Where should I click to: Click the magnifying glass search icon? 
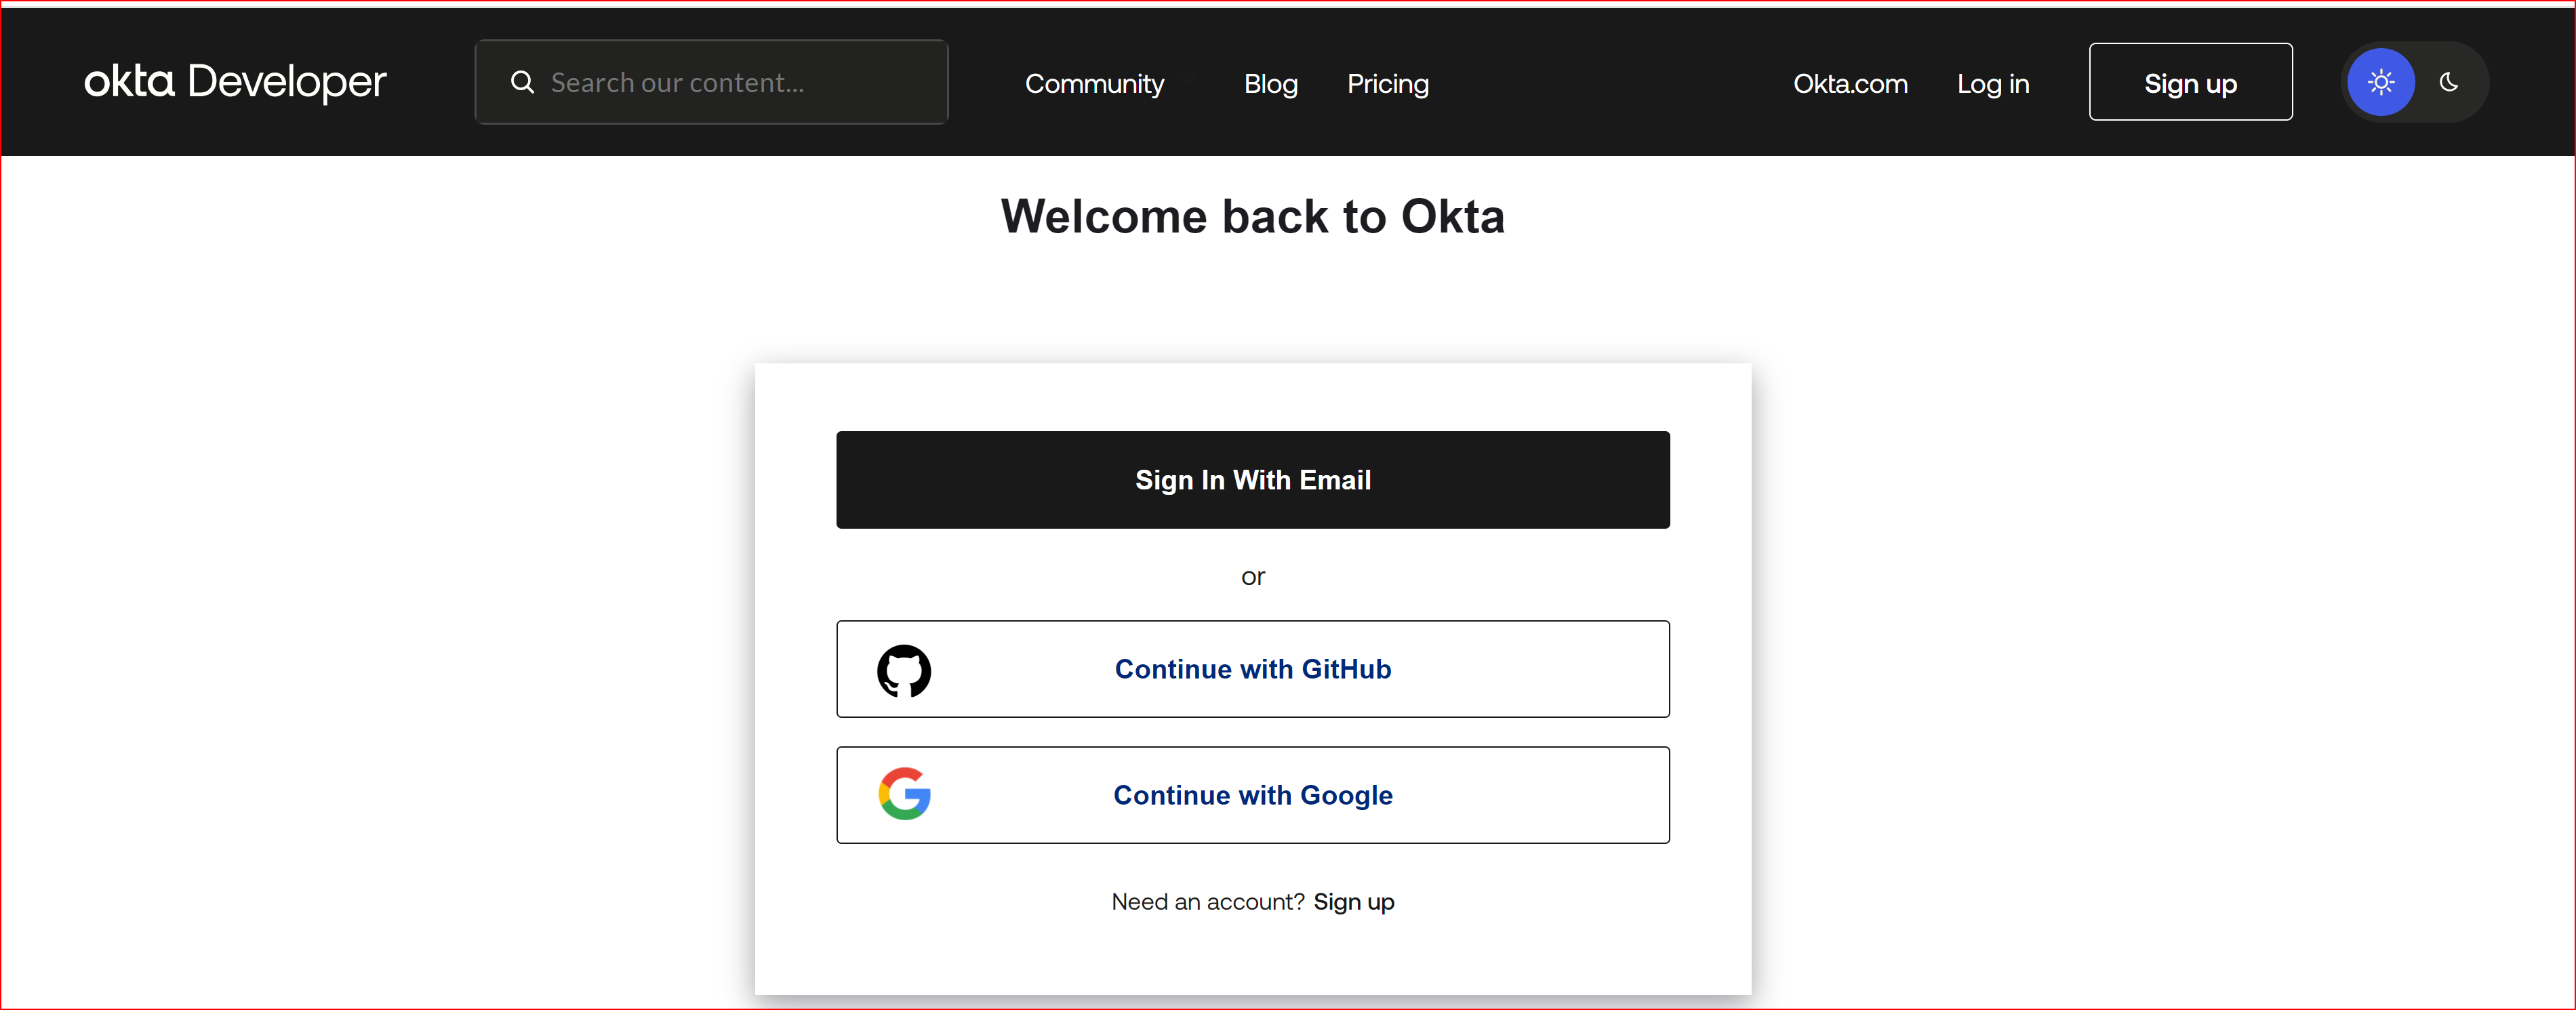(x=522, y=82)
